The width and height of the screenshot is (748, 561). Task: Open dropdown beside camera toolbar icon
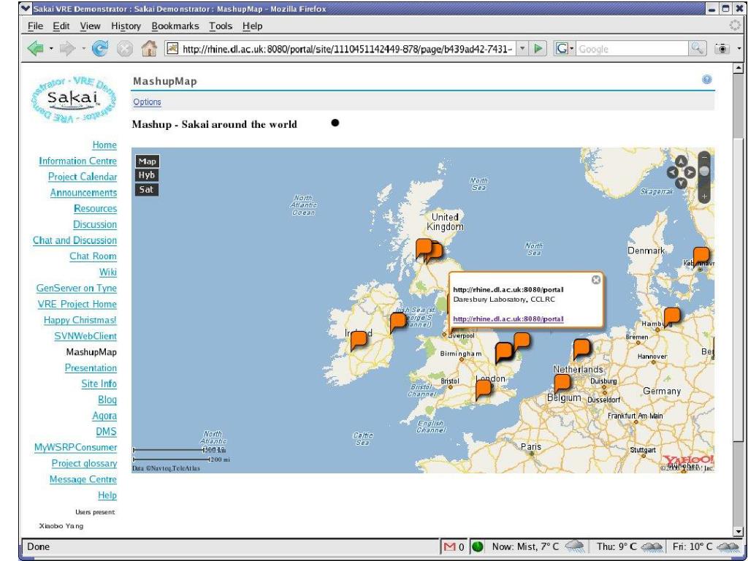[739, 49]
